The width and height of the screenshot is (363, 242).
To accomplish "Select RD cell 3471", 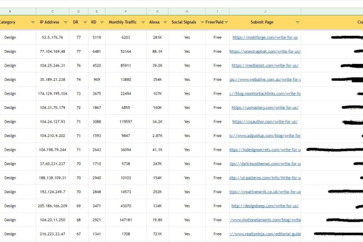I will [x=97, y=206].
